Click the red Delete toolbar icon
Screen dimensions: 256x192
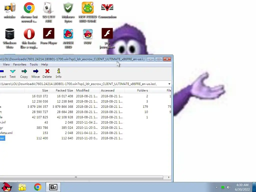click(x=47, y=73)
